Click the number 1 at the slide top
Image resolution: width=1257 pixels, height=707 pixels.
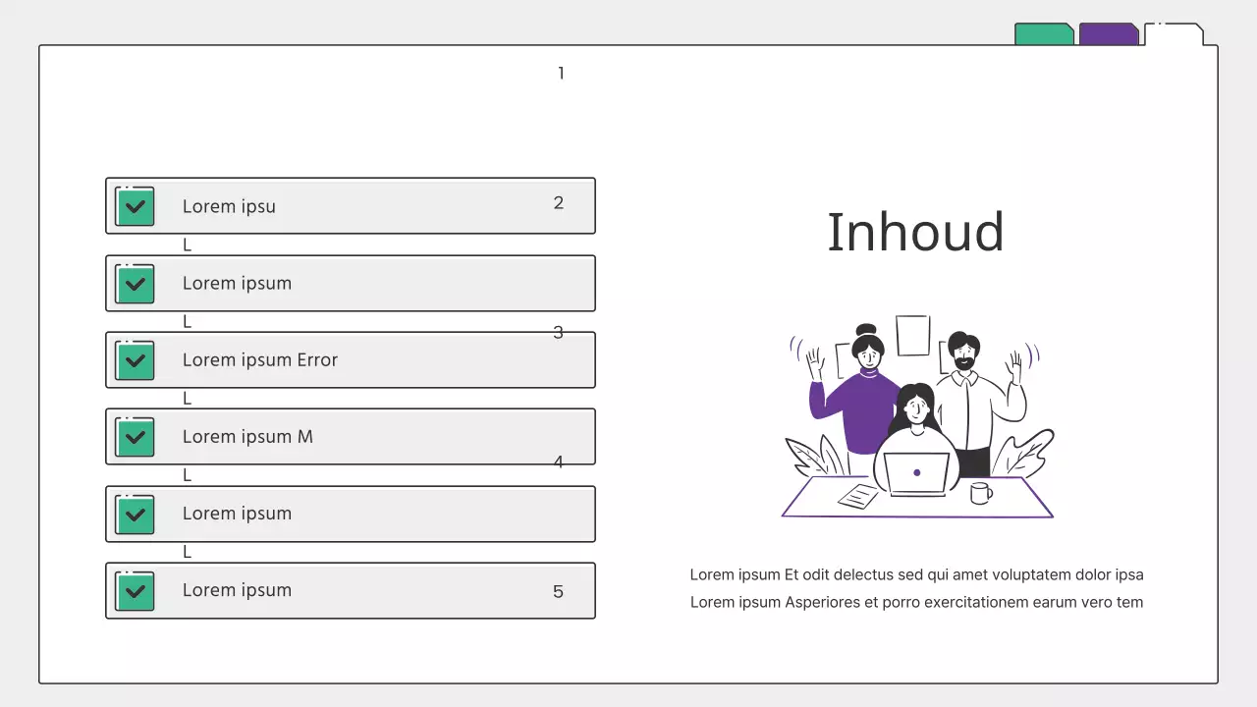tap(561, 74)
